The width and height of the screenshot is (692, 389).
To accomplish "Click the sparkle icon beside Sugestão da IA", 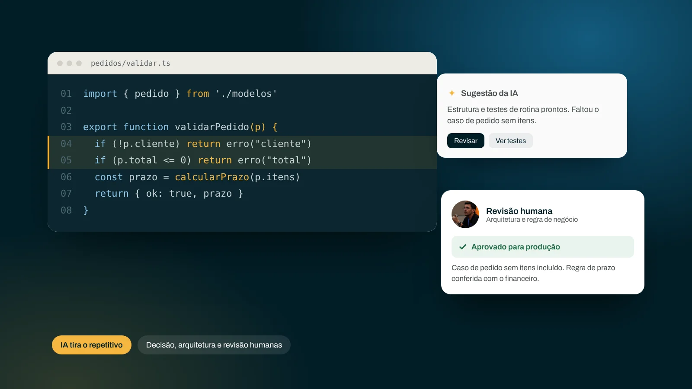I will click(452, 93).
